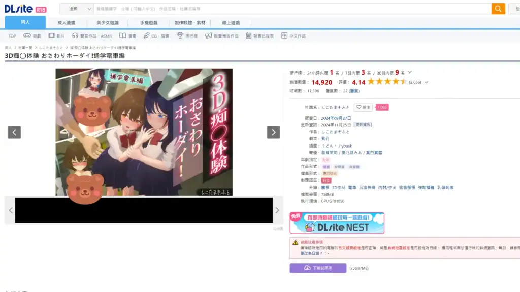Open the CG・插畫 pen icon category
Screen dimensions: 520x292
click(156, 36)
